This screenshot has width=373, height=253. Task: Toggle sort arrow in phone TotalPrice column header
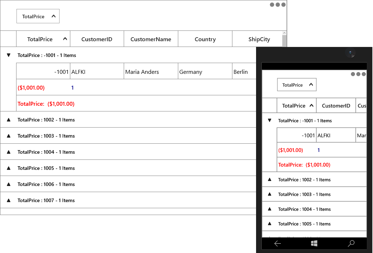(x=311, y=106)
